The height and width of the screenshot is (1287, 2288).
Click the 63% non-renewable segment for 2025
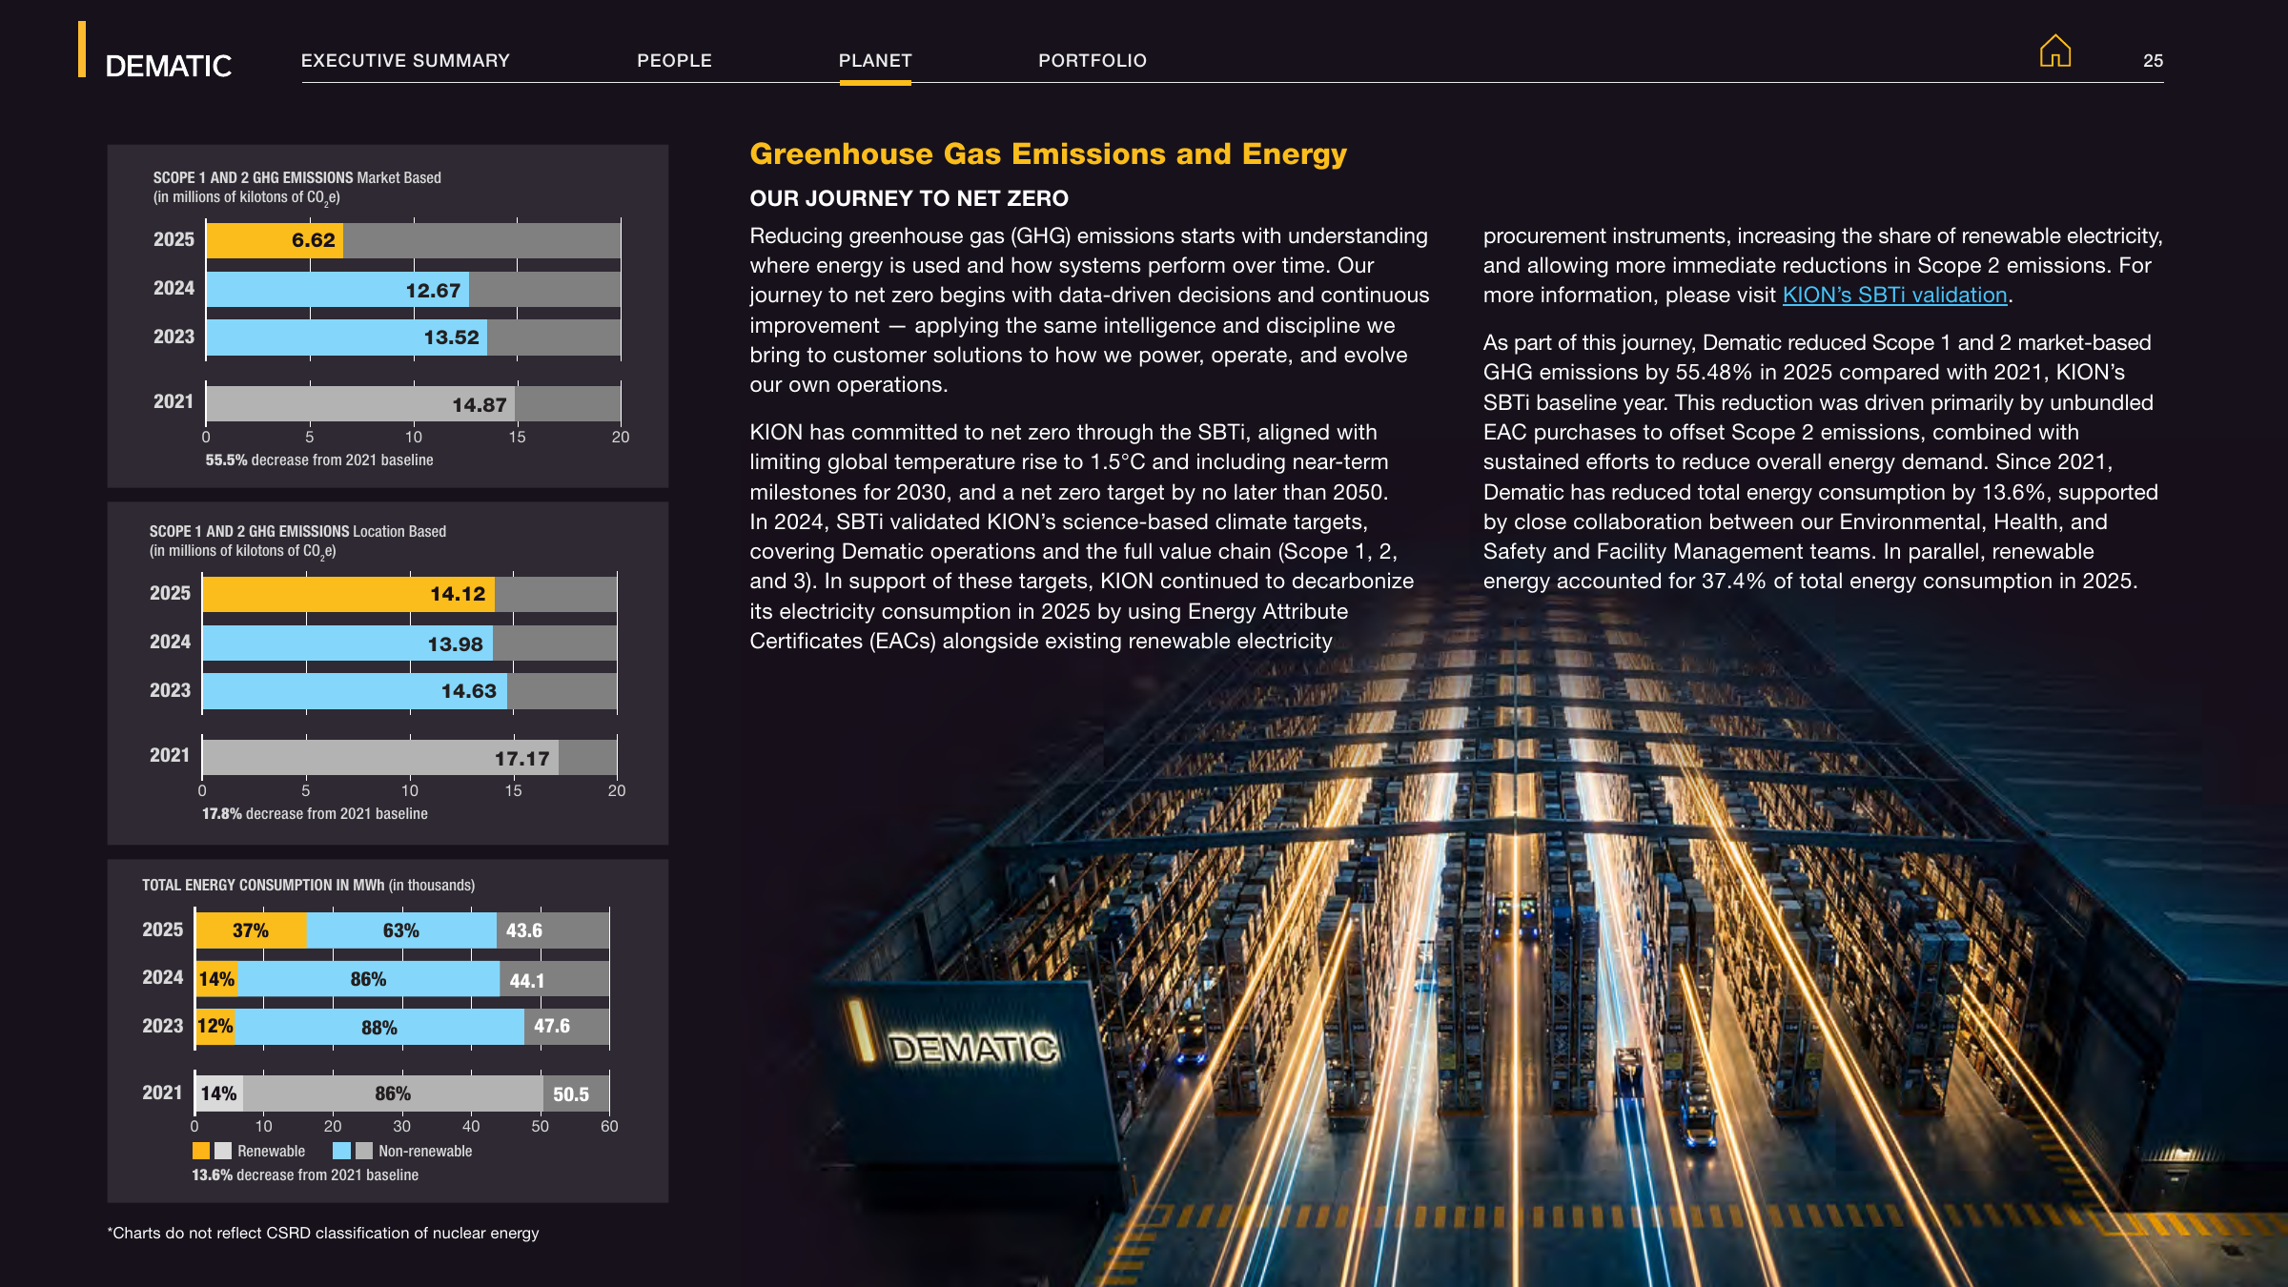(401, 929)
